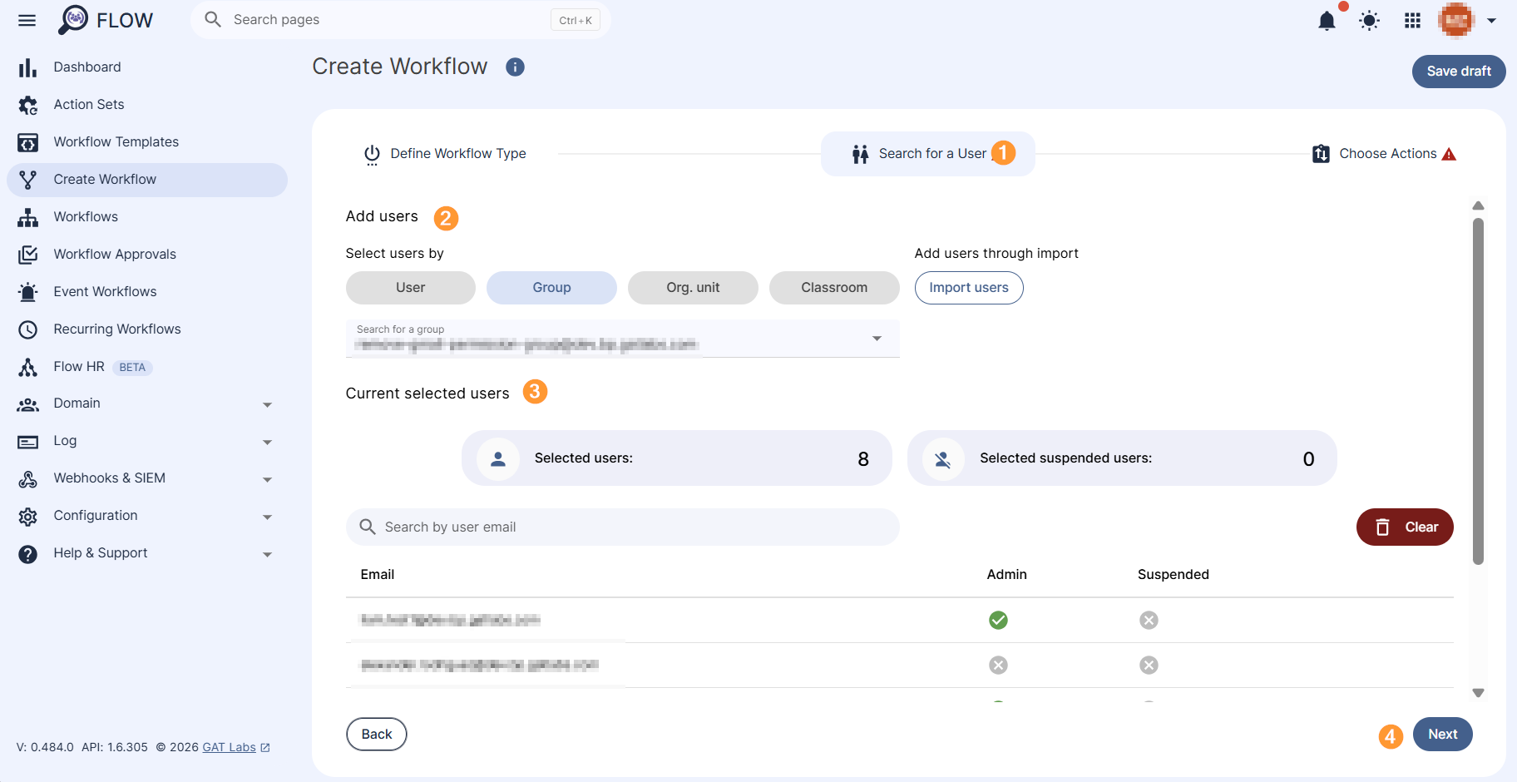The height and width of the screenshot is (782, 1517).
Task: Go to Choose Actions step
Action: tap(1383, 154)
